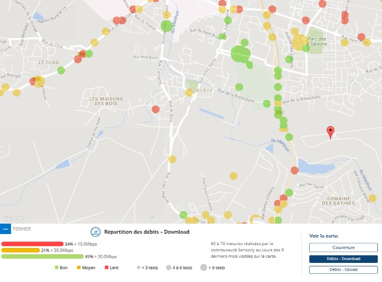Image resolution: width=382 pixels, height=282 pixels.
Task: Click the LES MAISONS DES BOIS label
Action: tap(106, 101)
